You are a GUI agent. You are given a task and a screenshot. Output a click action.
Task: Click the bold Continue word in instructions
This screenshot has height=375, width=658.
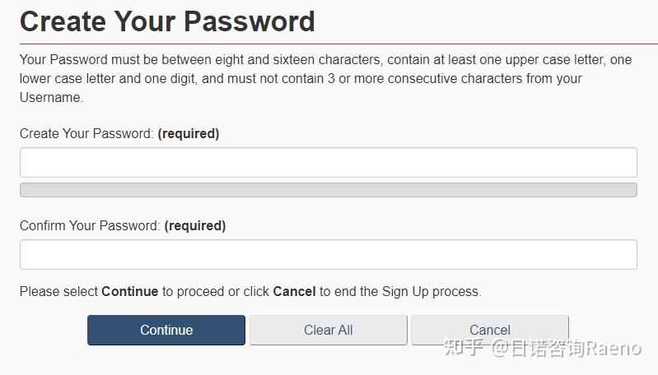(129, 291)
